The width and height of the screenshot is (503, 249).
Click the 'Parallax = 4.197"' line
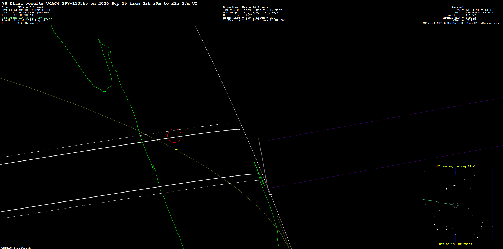click(461, 15)
